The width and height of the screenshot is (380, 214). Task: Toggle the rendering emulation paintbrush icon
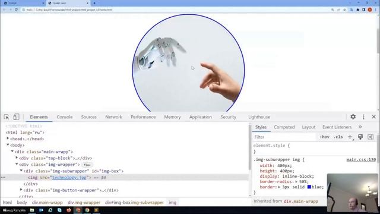click(360, 137)
